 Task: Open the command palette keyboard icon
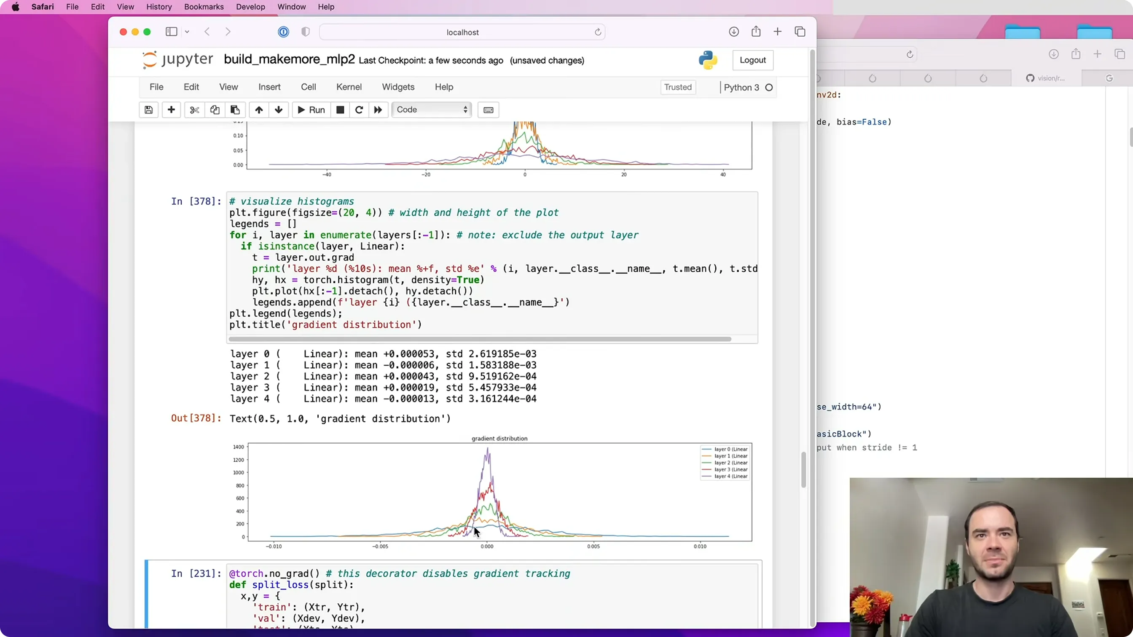pos(488,110)
